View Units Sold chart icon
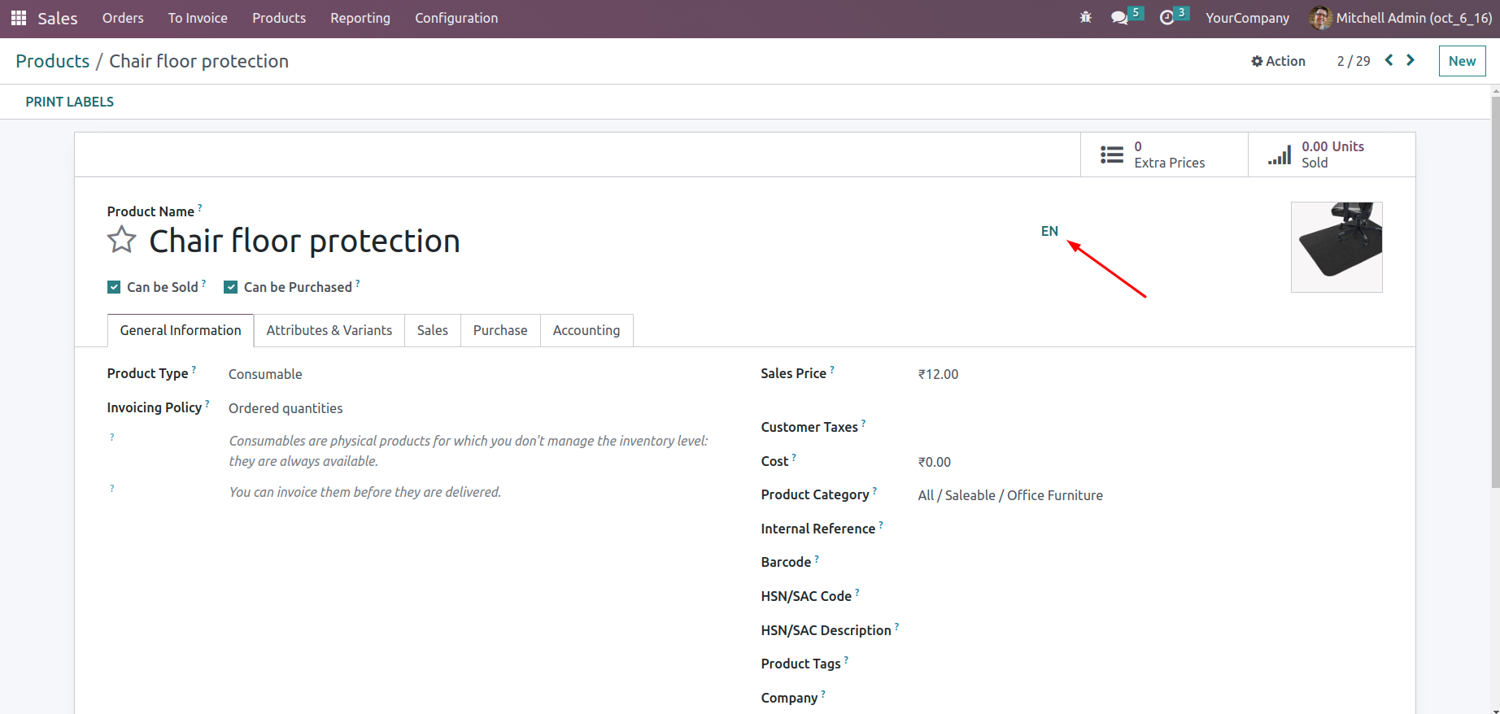Viewport: 1500px width, 714px height. [x=1280, y=155]
